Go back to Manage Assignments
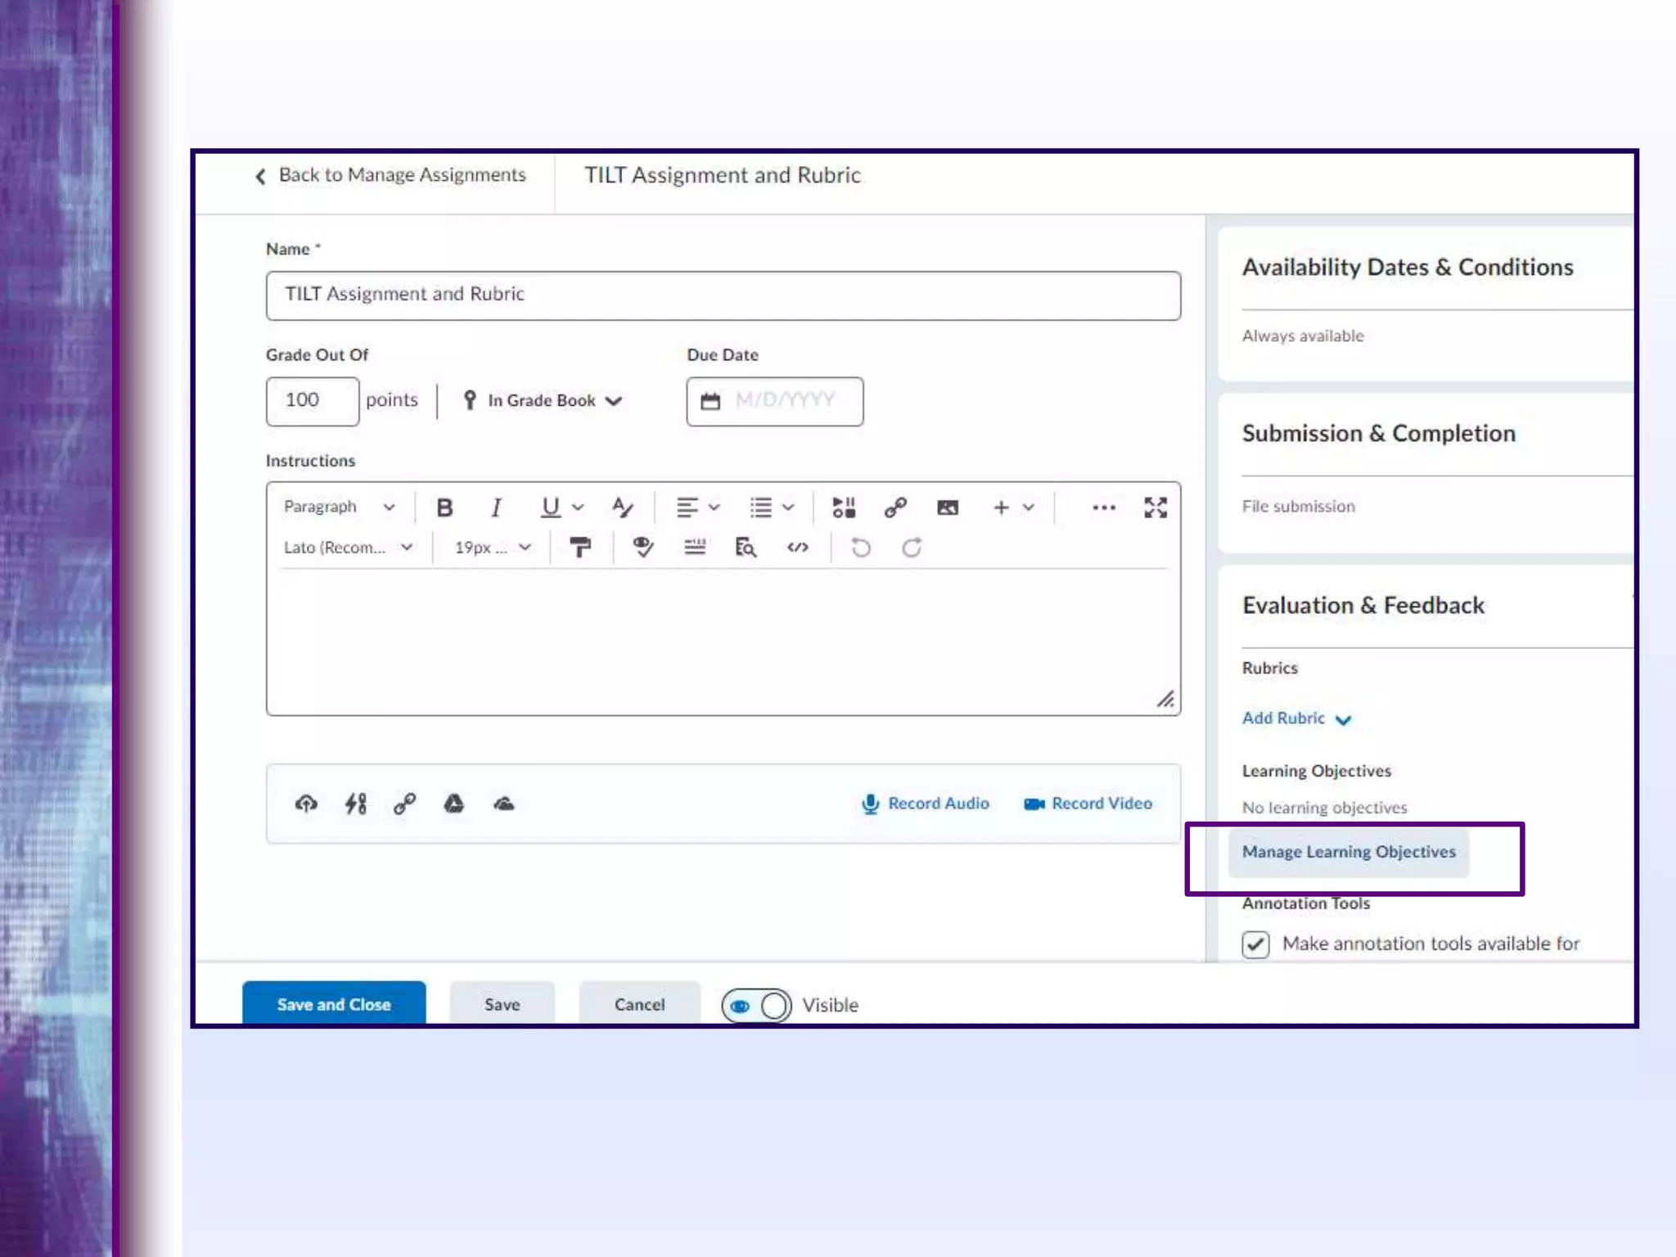 pos(391,175)
